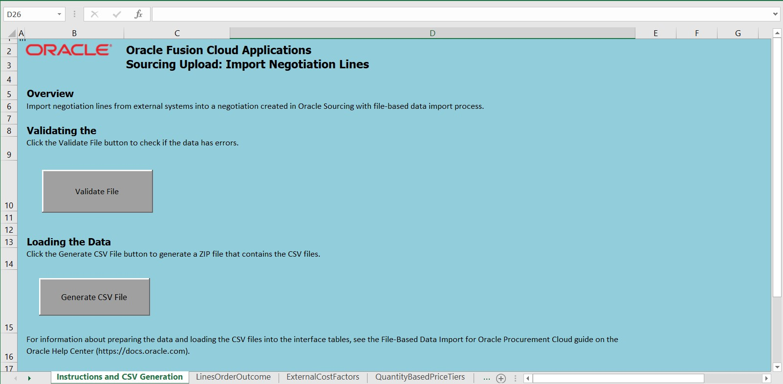783x384 pixels.
Task: Click the 'Loading the Data' heading
Action: click(x=69, y=242)
